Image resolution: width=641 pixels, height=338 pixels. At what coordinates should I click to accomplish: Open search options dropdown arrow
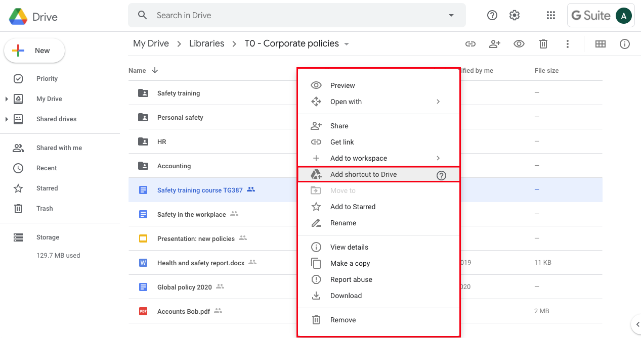[451, 15]
